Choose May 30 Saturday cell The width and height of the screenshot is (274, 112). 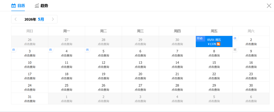[251, 87]
